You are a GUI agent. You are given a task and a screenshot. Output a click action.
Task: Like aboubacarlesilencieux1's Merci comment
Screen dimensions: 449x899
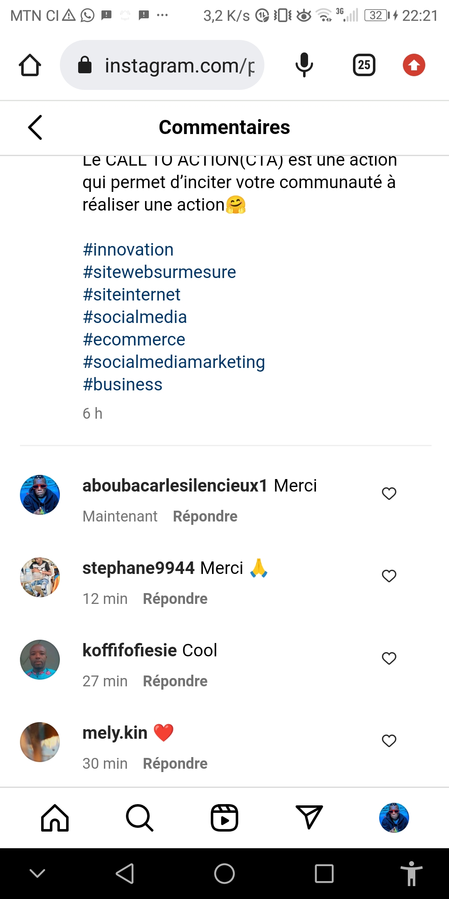click(x=389, y=494)
